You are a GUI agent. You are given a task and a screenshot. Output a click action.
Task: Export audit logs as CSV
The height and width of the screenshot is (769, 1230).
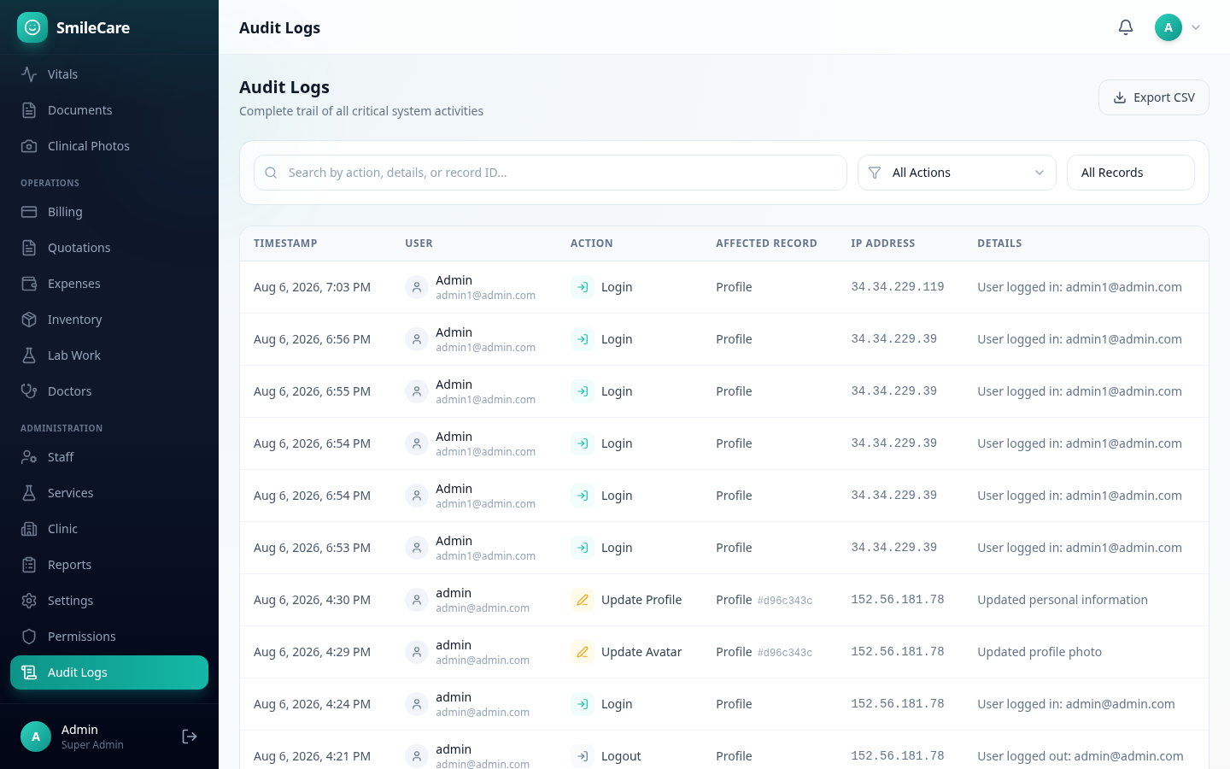pyautogui.click(x=1154, y=97)
